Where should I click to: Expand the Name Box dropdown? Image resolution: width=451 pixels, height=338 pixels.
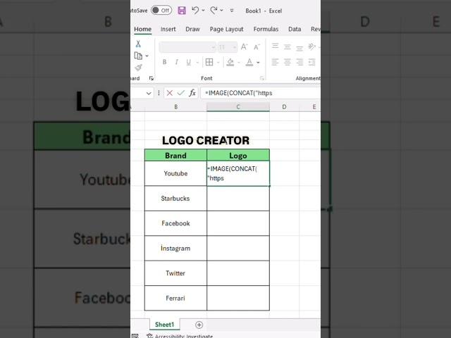149,93
